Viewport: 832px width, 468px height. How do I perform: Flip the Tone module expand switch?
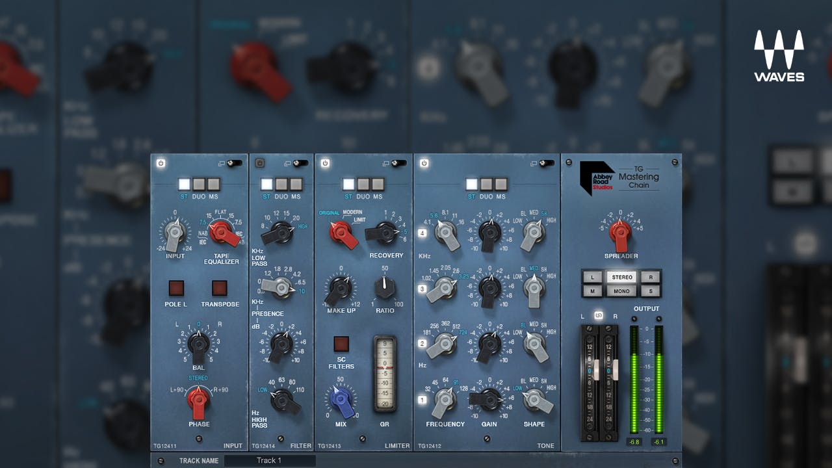coord(547,163)
